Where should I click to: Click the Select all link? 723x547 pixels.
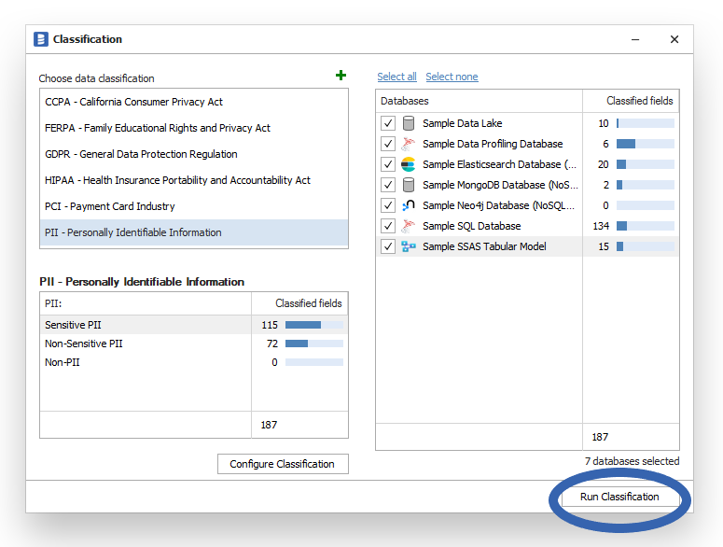(396, 77)
